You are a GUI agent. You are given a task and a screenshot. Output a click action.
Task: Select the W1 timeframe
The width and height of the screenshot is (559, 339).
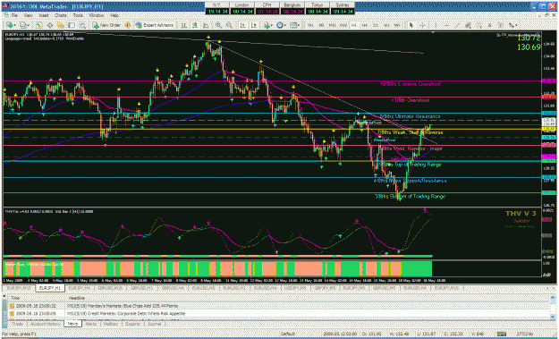386,25
